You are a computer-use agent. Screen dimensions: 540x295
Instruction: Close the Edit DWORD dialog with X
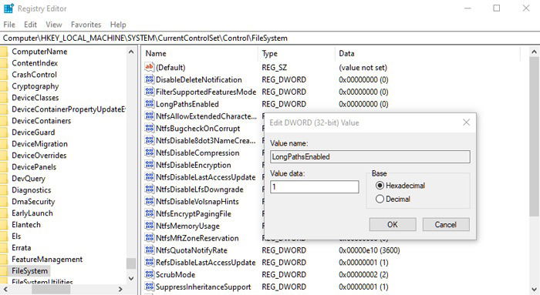[x=466, y=122]
